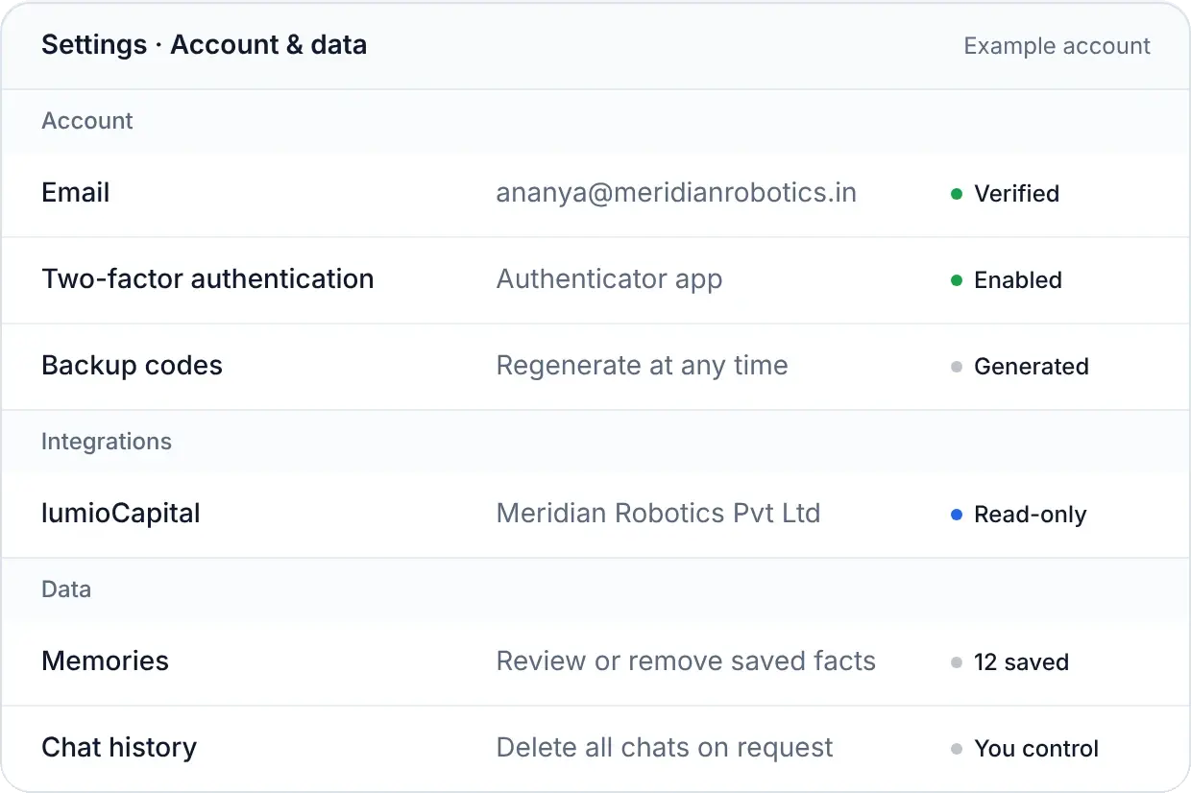
Task: Open the Email row
Action: tap(595, 194)
